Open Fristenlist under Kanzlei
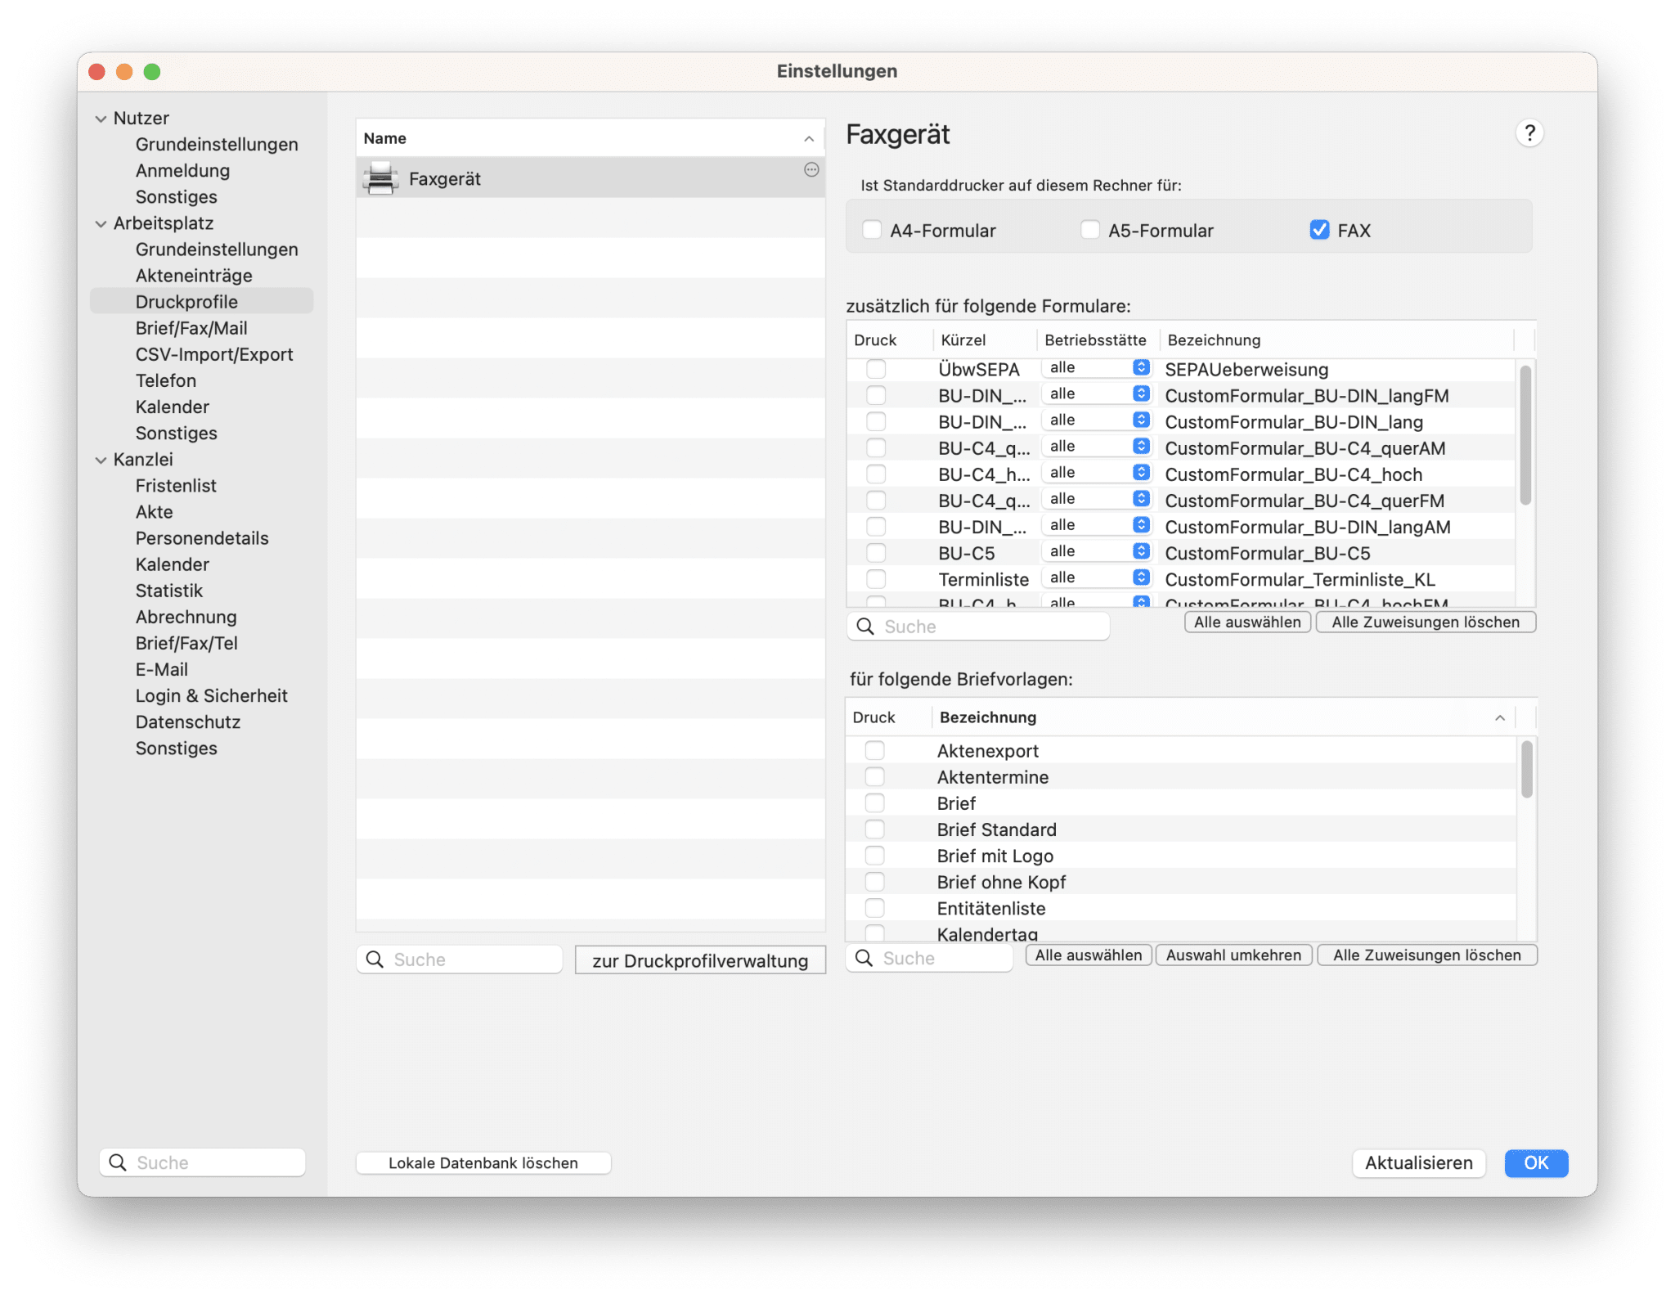 pyautogui.click(x=176, y=486)
